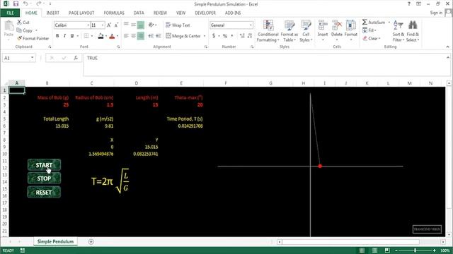453x254 pixels.
Task: Open the FILE tab
Action: click(x=10, y=13)
